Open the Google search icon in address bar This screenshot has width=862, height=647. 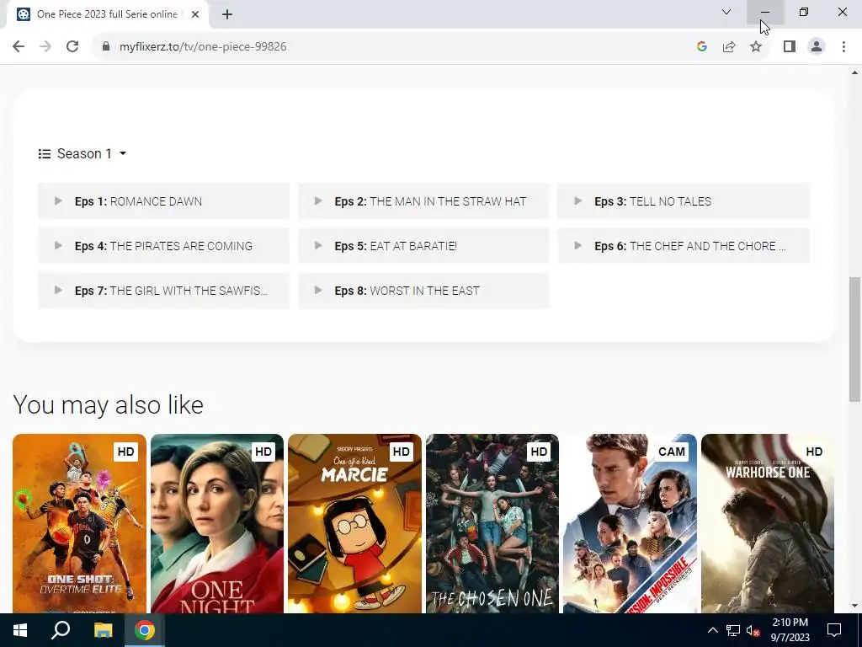pyautogui.click(x=701, y=47)
